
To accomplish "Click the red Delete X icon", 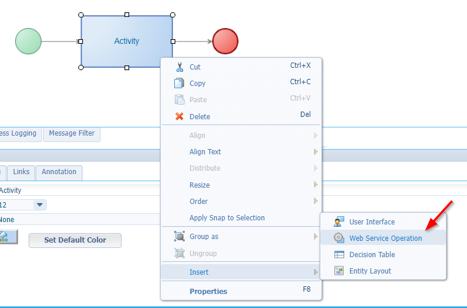I will click(x=179, y=116).
